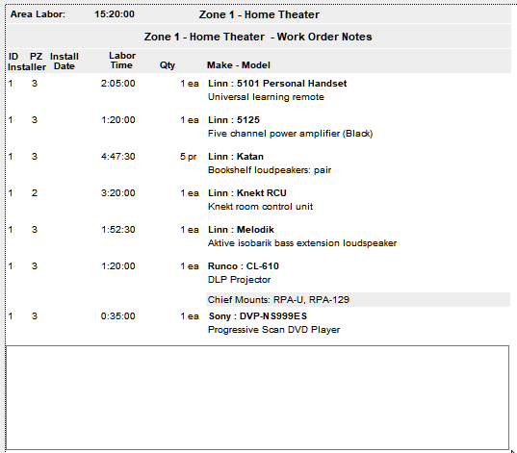The image size is (517, 453).
Task: Select 'Linn : Katan' item
Action: pyautogui.click(x=236, y=157)
